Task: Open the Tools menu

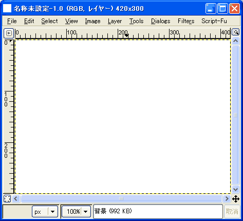Action: click(x=136, y=21)
